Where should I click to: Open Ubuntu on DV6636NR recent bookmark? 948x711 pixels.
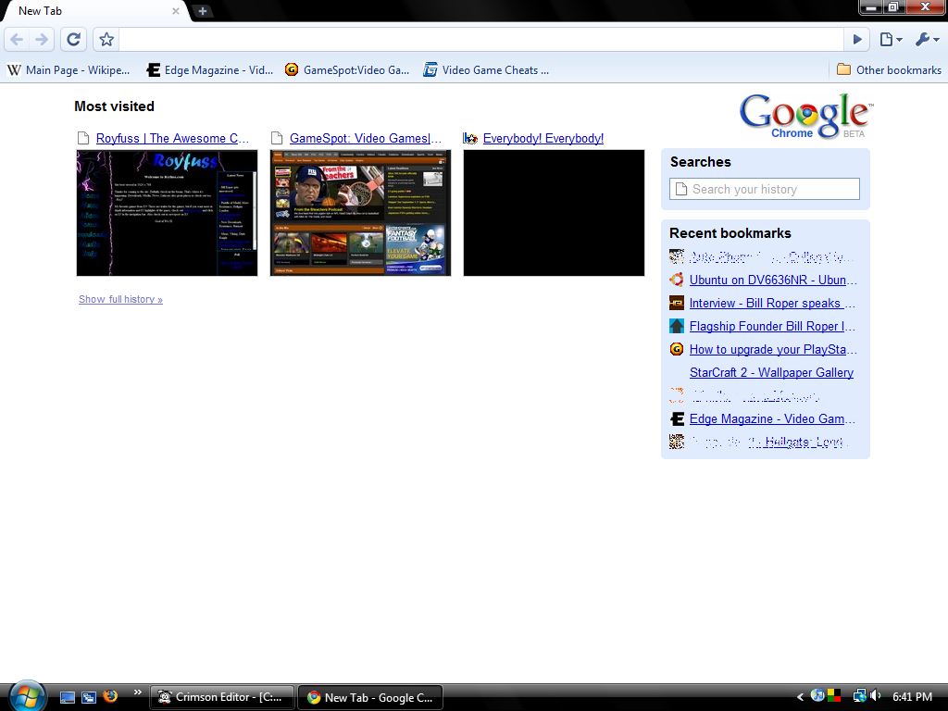click(x=772, y=280)
